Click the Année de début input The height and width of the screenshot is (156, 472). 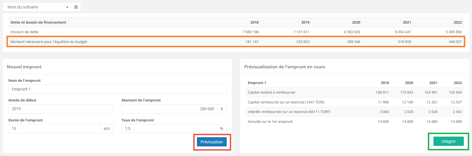pyautogui.click(x=61, y=109)
